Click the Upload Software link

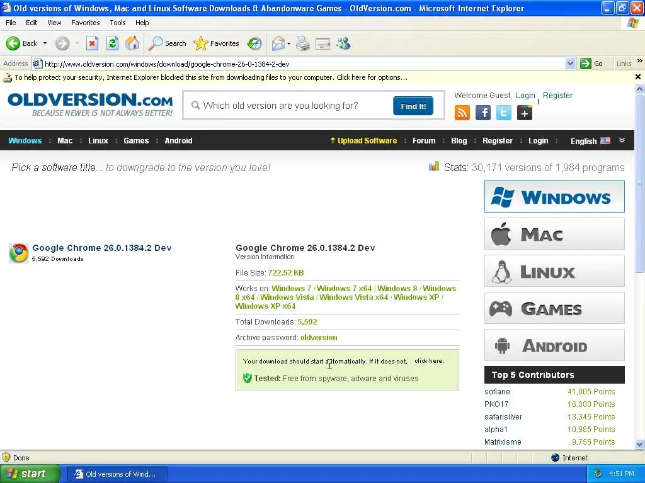tap(363, 140)
